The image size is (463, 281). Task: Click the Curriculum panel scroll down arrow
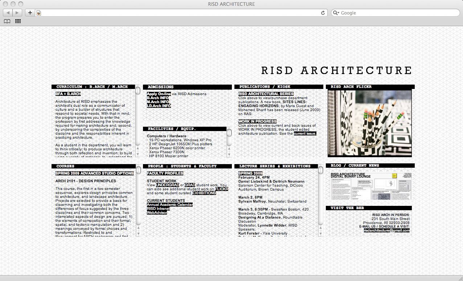point(138,154)
